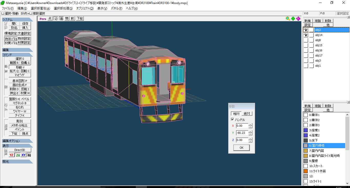The height and width of the screenshot is (188, 350).
Task: Show obj8 via its visibility box
Action: coord(306,40)
